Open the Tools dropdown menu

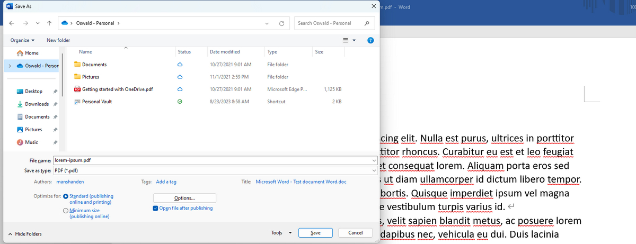[280, 233]
